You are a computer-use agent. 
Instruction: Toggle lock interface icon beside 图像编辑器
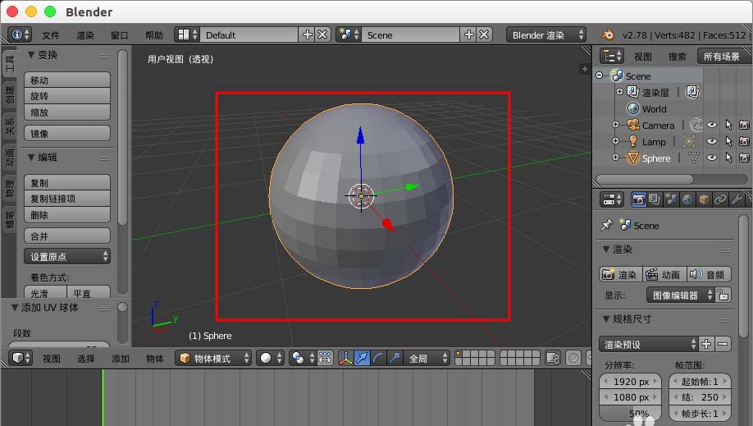coord(723,295)
